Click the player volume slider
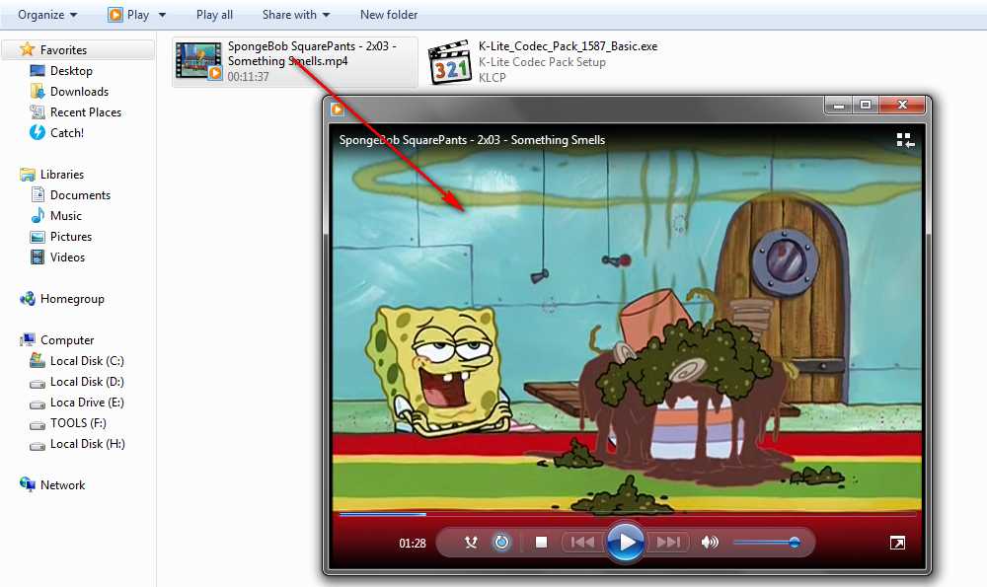Image resolution: width=987 pixels, height=587 pixels. (x=767, y=543)
